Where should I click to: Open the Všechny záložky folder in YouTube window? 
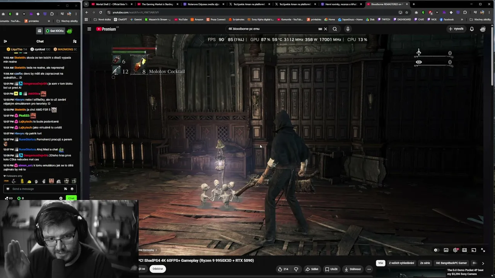[x=480, y=19]
